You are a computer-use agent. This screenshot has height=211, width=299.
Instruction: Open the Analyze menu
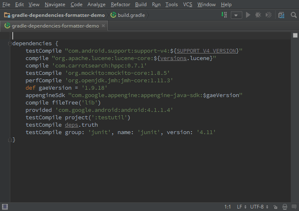coord(96,5)
